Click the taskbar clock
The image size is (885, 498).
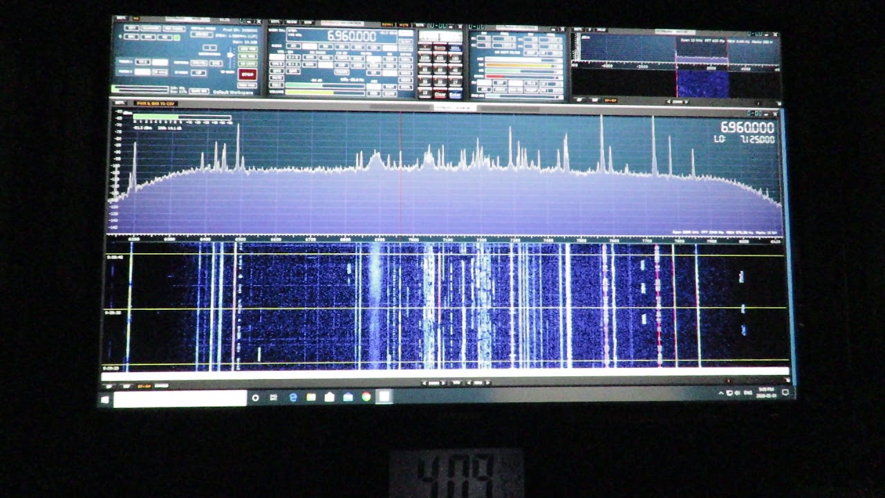[767, 393]
